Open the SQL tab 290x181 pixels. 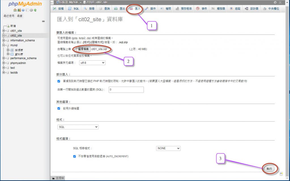74,9
